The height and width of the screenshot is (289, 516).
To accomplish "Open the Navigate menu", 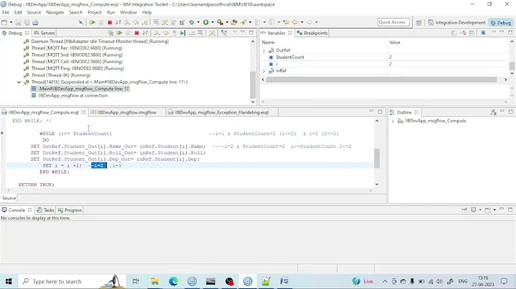I will [x=55, y=12].
